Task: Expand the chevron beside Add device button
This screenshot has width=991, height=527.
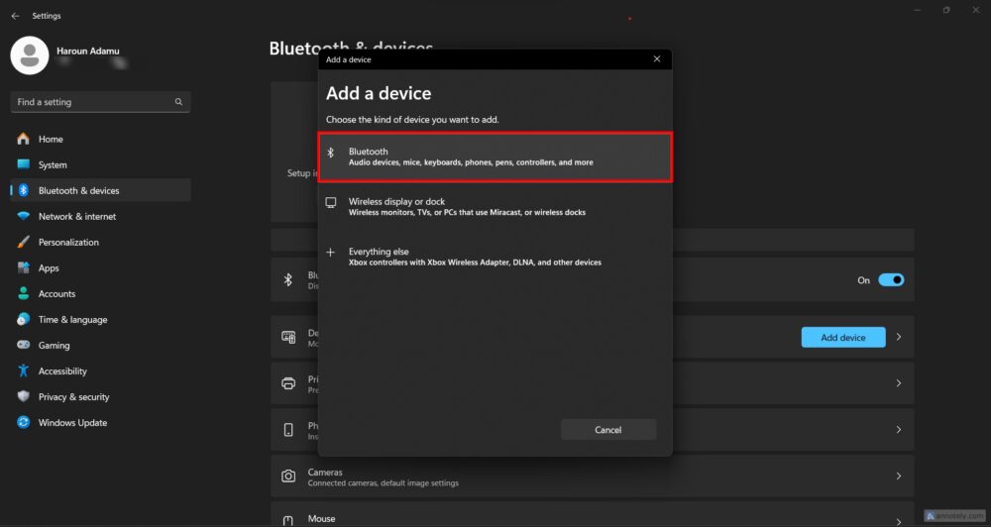Action: click(898, 338)
